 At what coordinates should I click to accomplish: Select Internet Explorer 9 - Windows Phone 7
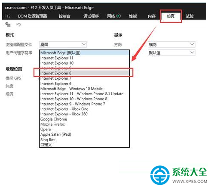[x=84, y=104]
